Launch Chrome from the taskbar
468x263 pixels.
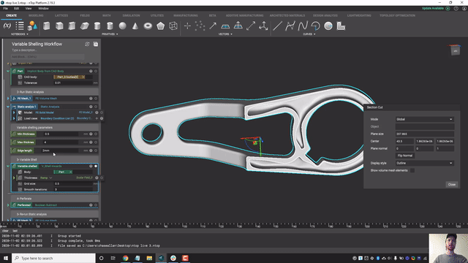pos(125,258)
